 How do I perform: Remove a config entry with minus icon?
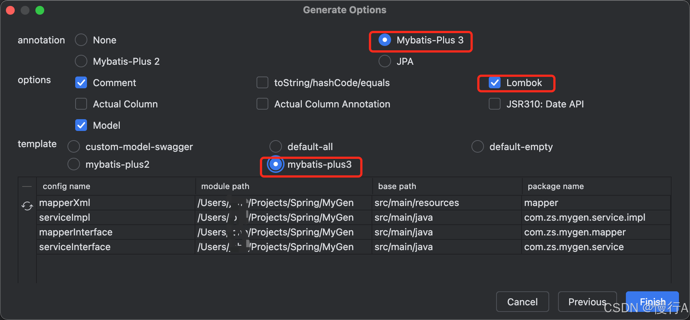(x=27, y=186)
